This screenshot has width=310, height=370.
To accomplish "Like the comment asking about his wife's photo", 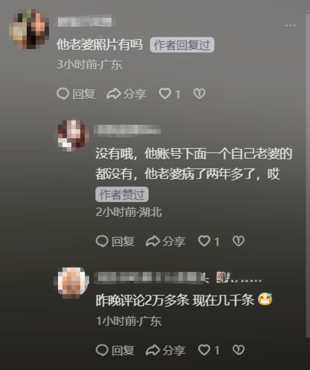I will tap(165, 94).
